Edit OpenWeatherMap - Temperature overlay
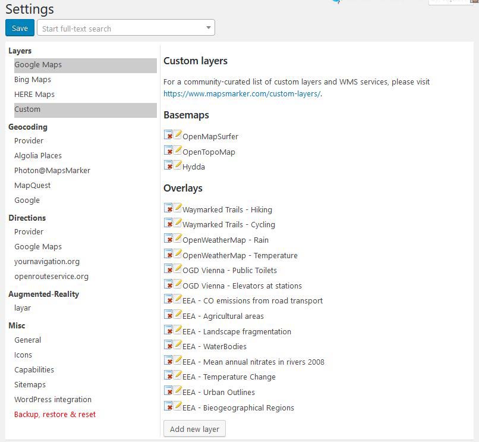Viewport: 479px width, 442px height. coord(178,253)
